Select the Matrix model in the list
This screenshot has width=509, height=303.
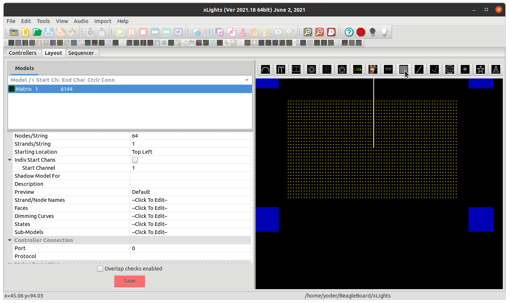coord(24,89)
